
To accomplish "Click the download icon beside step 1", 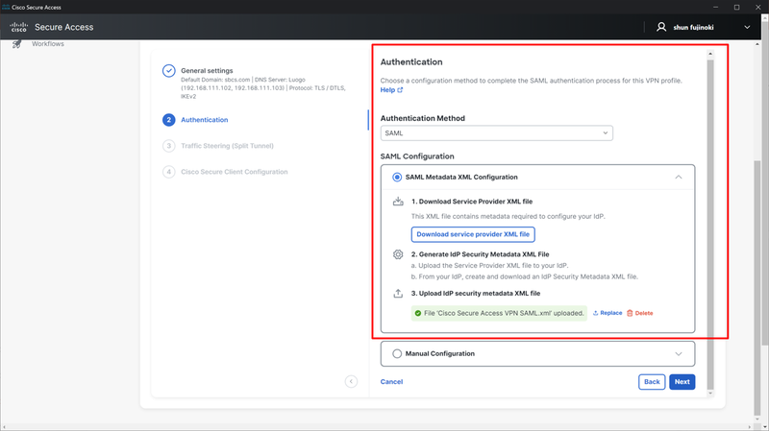I will coord(398,202).
